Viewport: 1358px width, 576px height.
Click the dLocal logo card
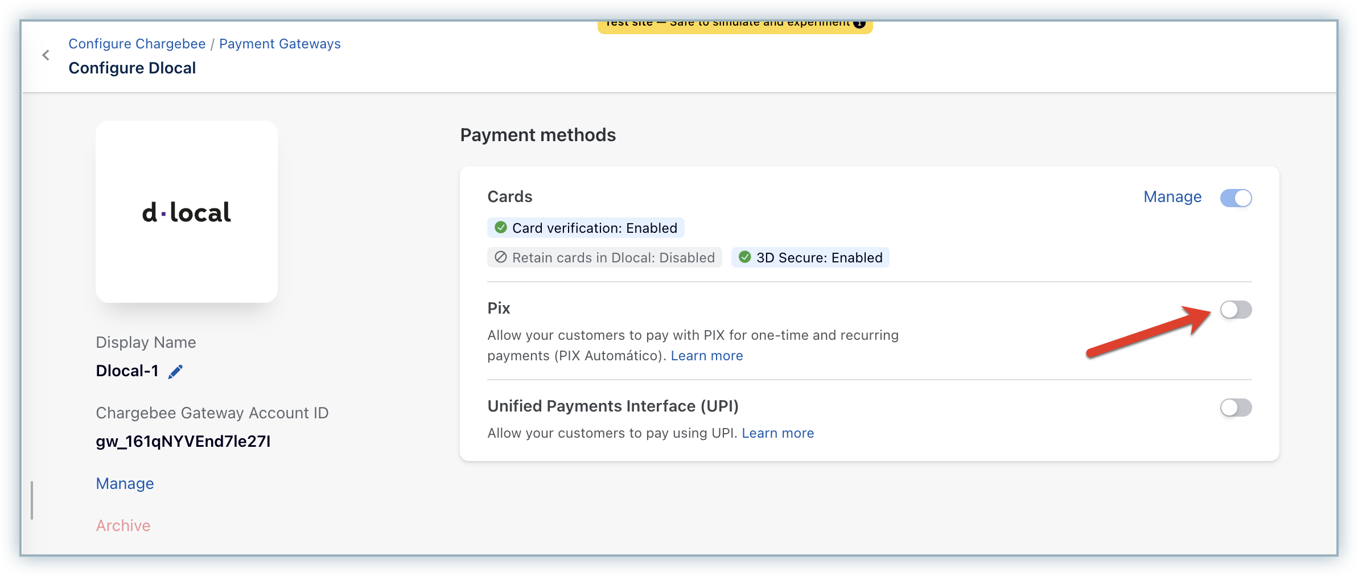[187, 212]
